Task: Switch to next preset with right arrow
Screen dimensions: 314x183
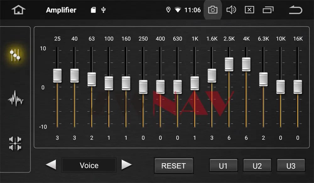Action: tap(127, 165)
